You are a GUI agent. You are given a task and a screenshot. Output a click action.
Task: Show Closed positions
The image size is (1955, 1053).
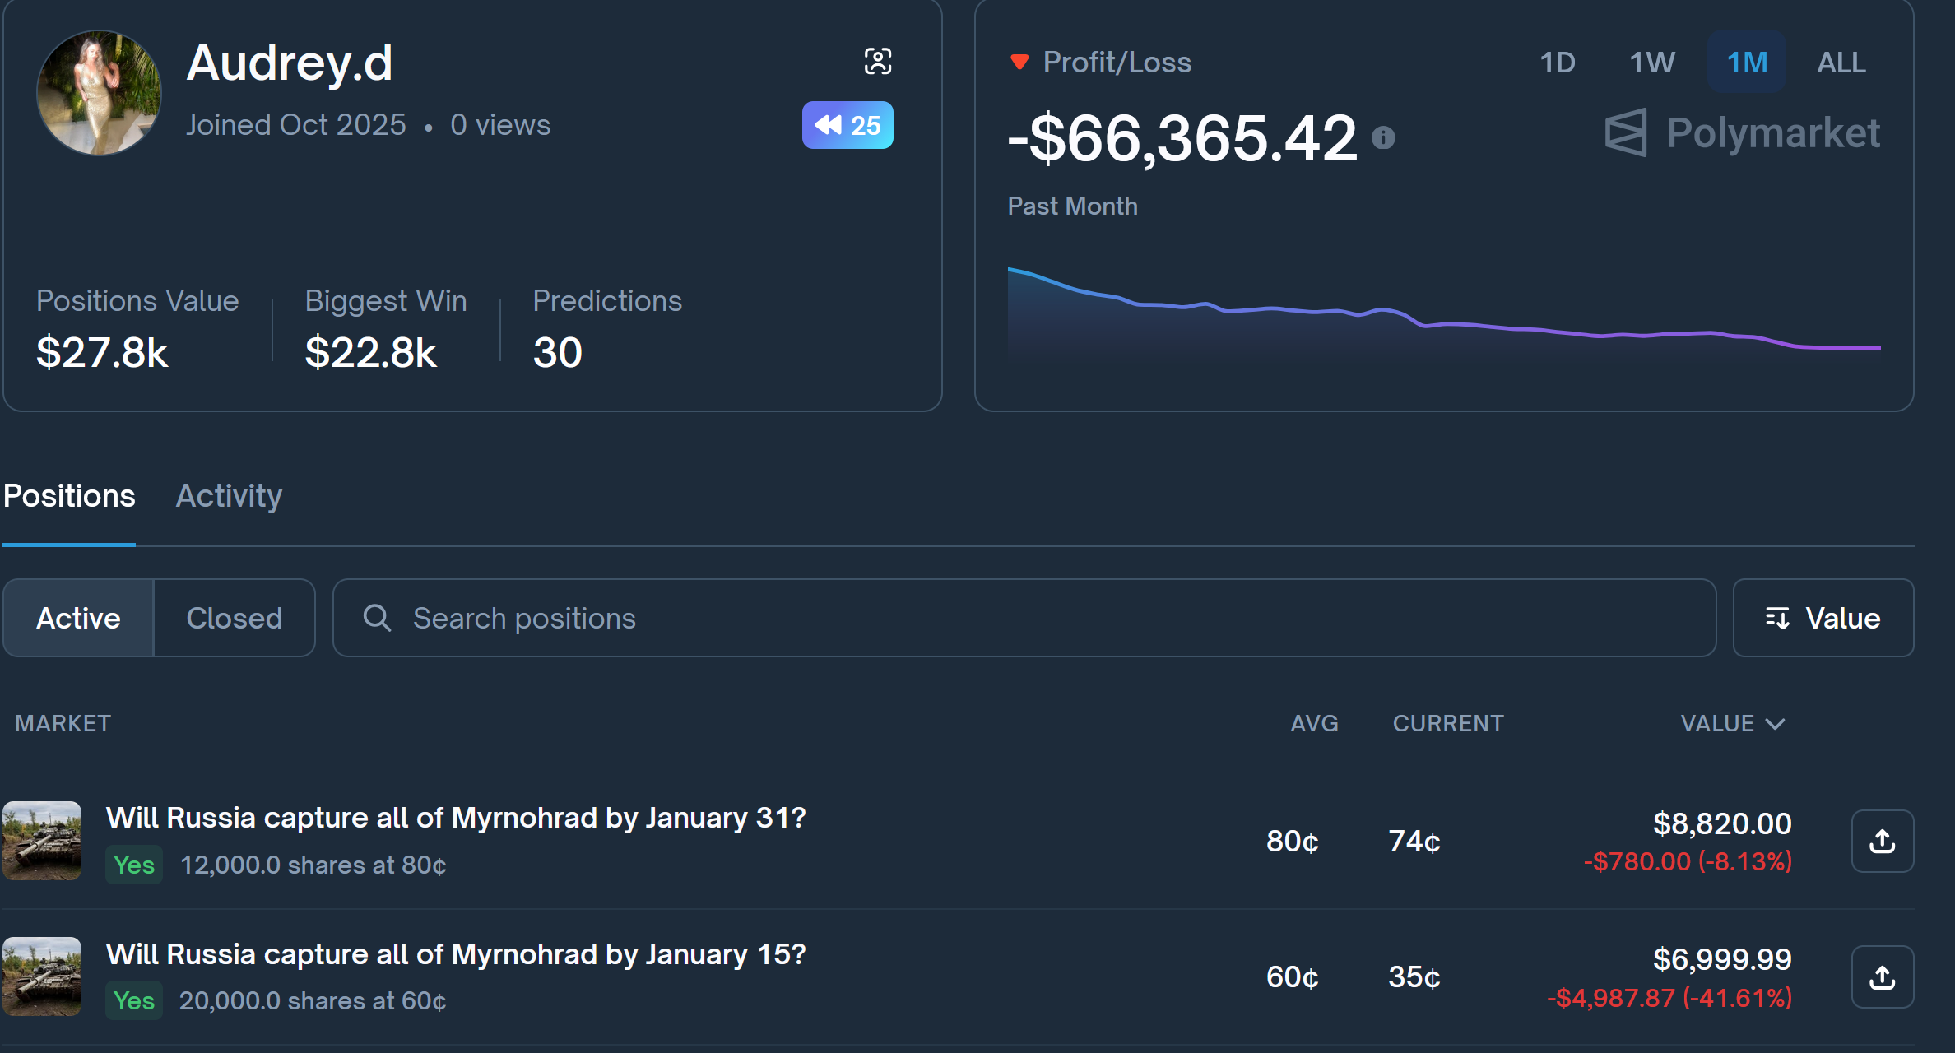click(x=234, y=618)
